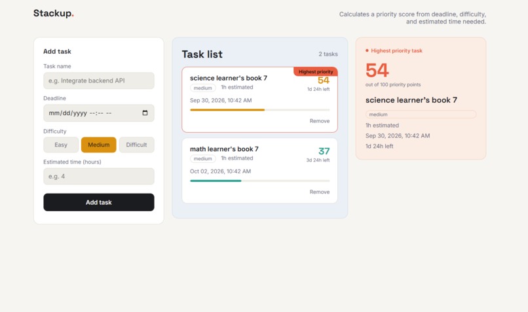Click '3d 24h left' on math task
The height and width of the screenshot is (312, 528).
318,160
